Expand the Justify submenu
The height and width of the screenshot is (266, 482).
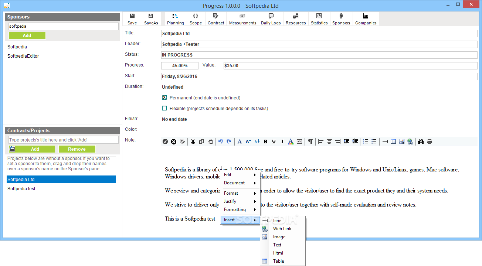point(240,201)
